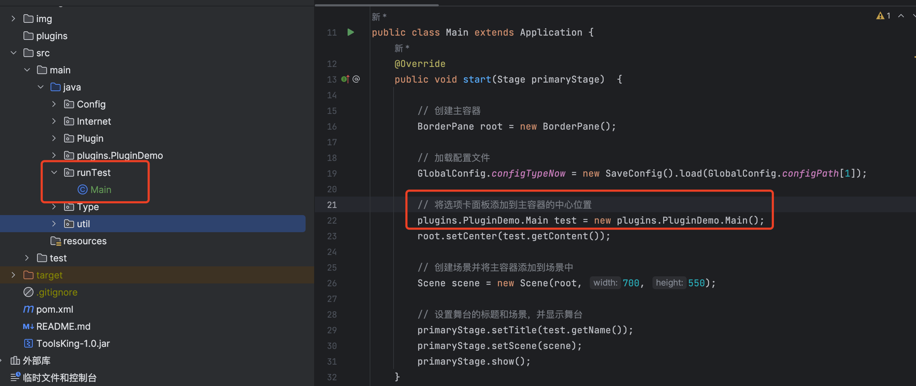Click the override gutter icon on line 13
The width and height of the screenshot is (916, 386).
pyautogui.click(x=345, y=79)
